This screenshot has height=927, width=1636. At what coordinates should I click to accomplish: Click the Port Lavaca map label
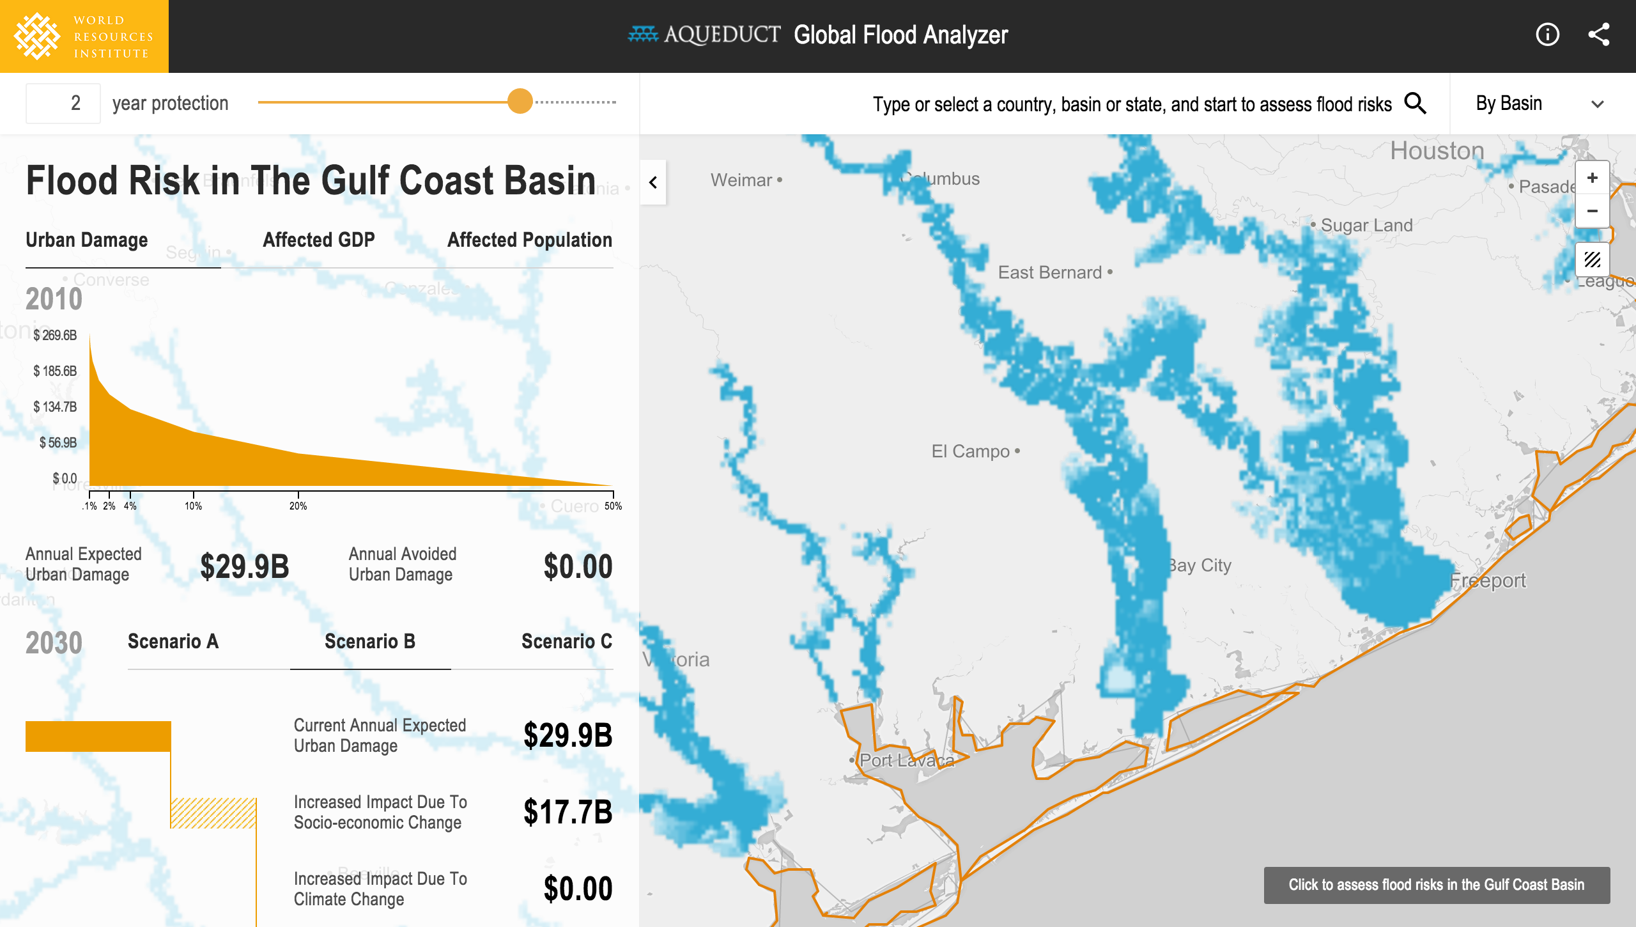[x=906, y=760]
